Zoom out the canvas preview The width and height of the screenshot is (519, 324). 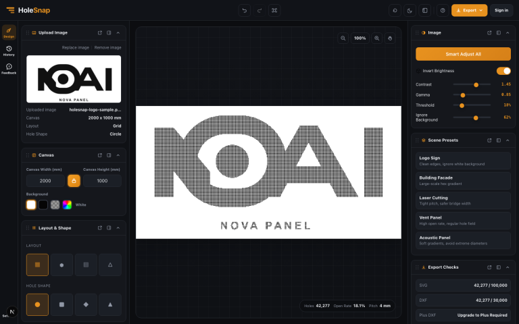click(x=343, y=38)
